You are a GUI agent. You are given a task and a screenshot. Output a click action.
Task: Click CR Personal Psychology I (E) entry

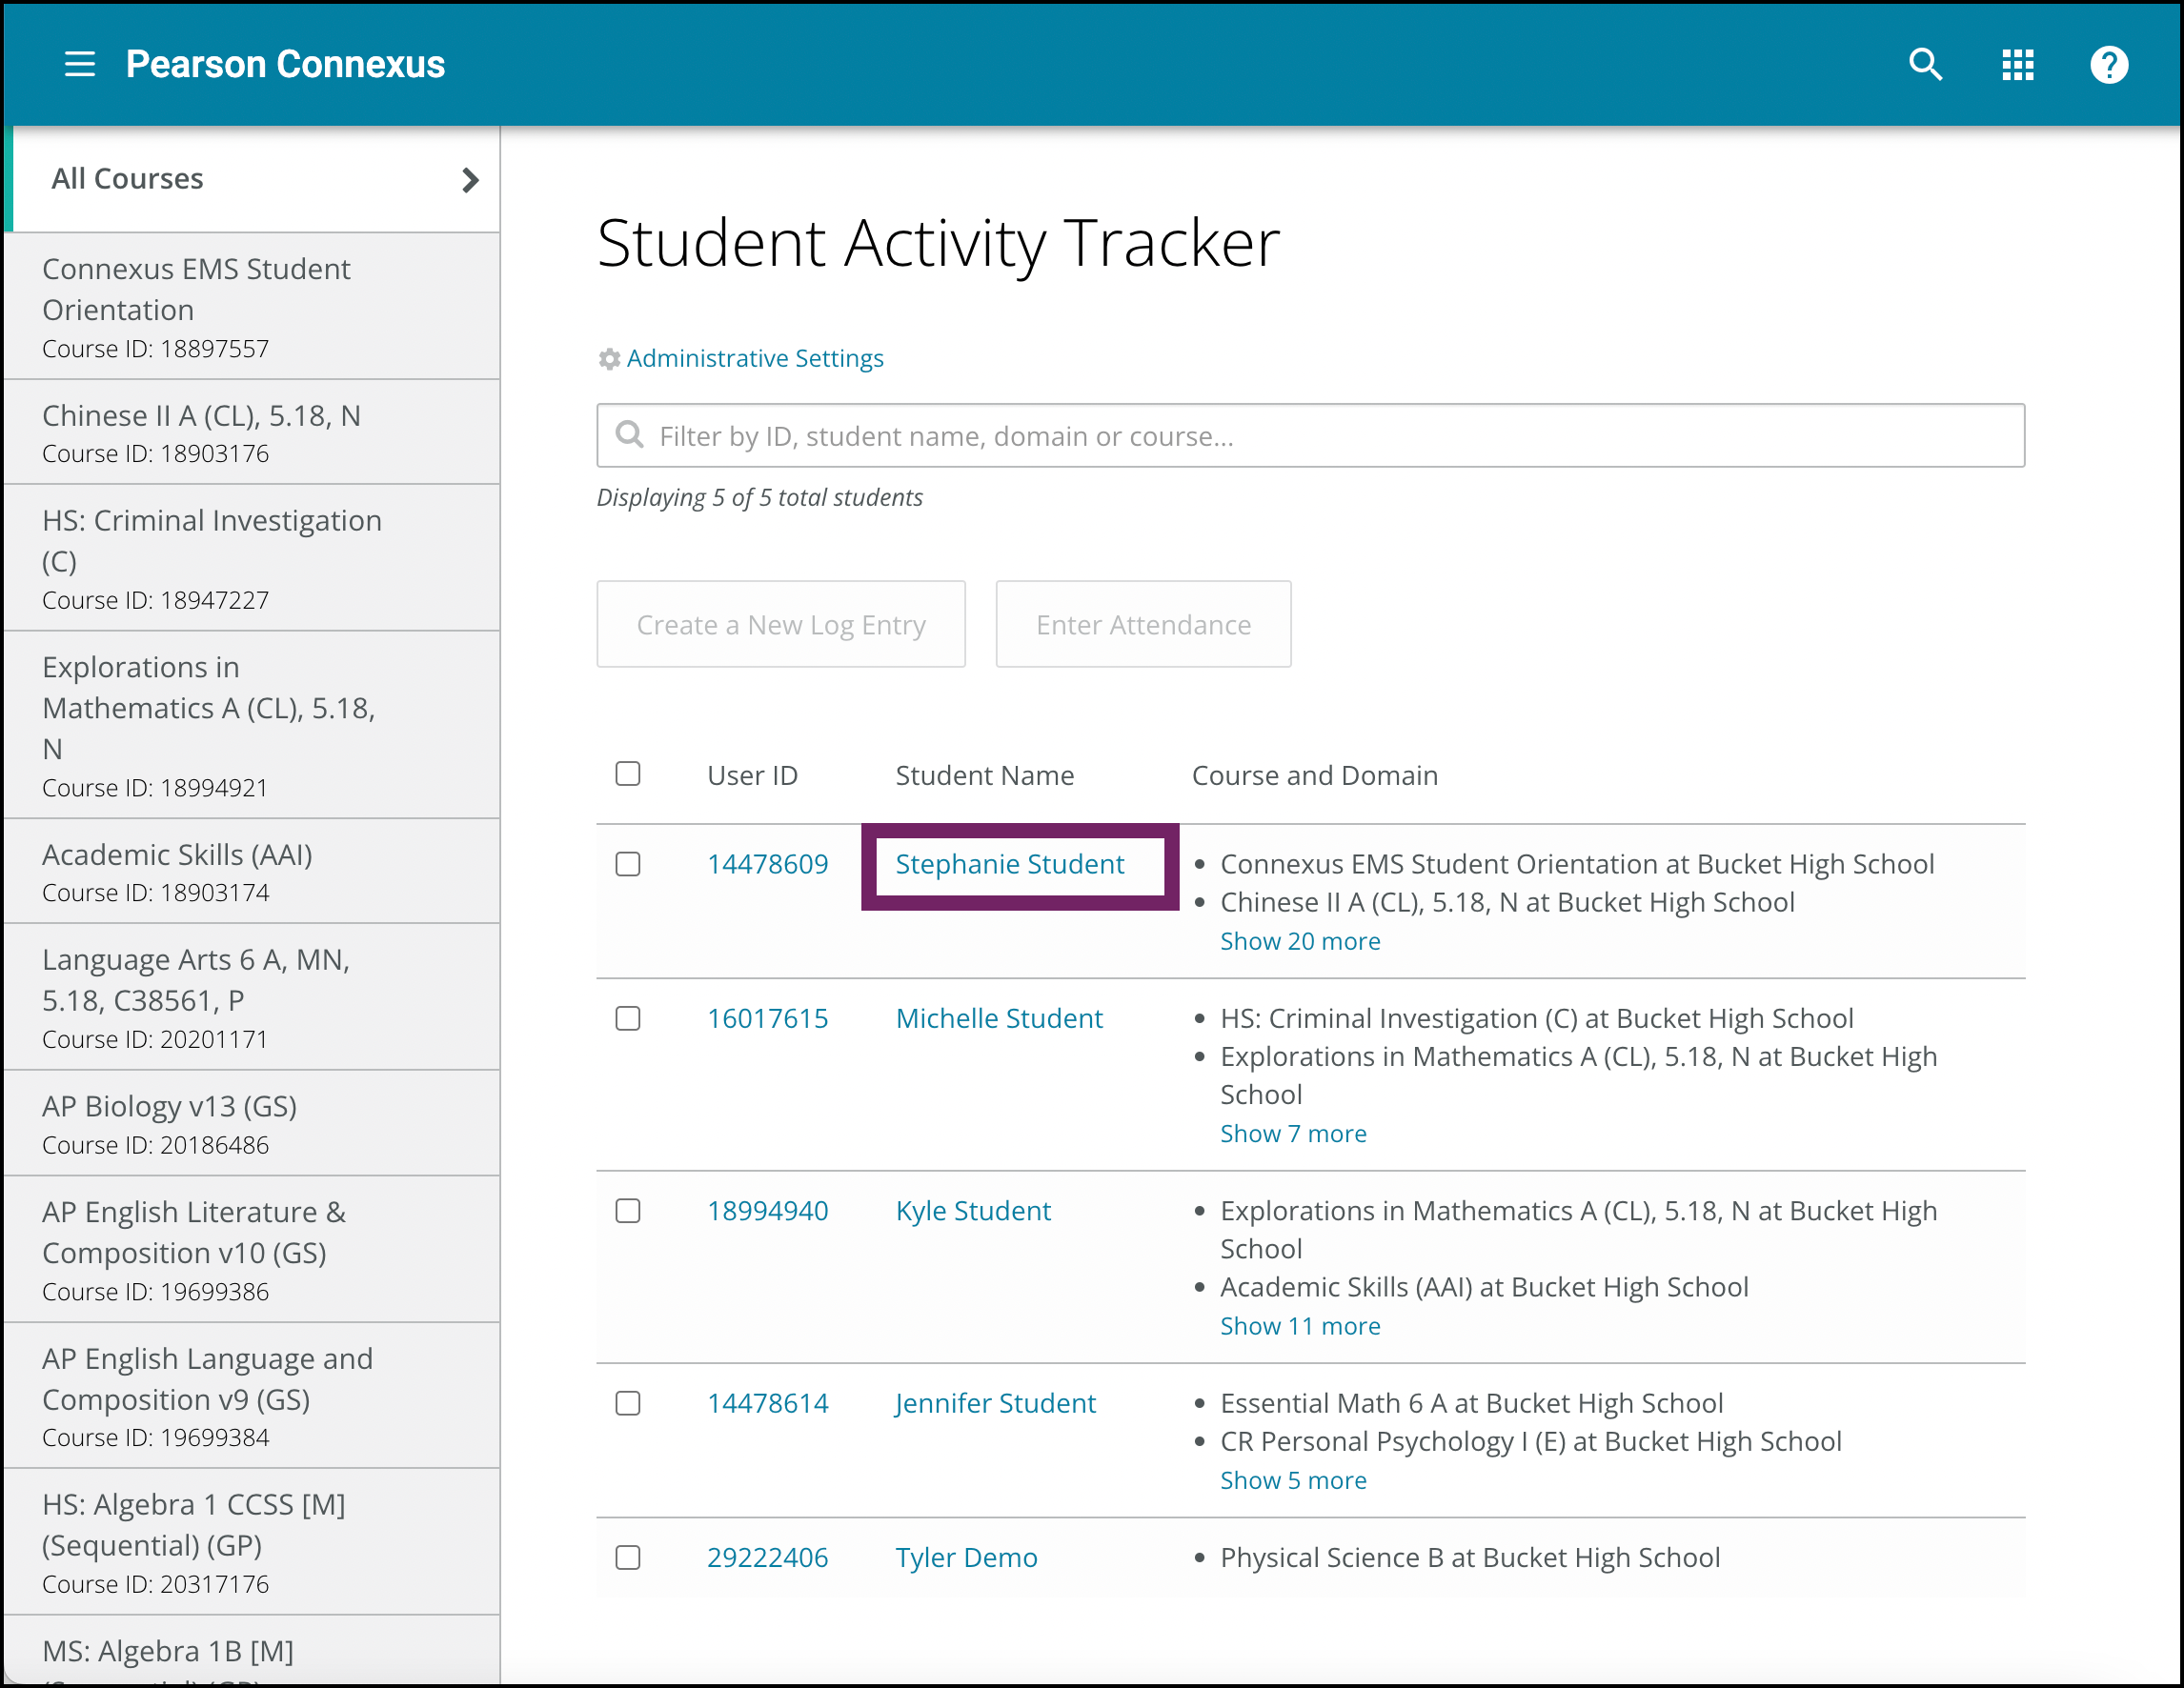1530,1441
